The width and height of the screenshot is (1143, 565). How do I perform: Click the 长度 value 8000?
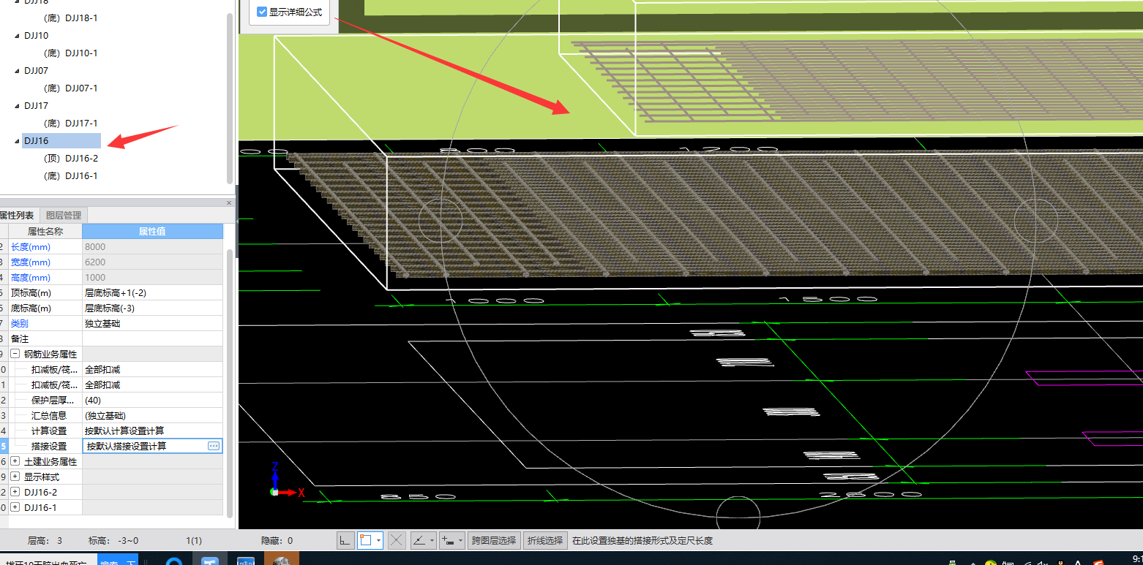(152, 246)
